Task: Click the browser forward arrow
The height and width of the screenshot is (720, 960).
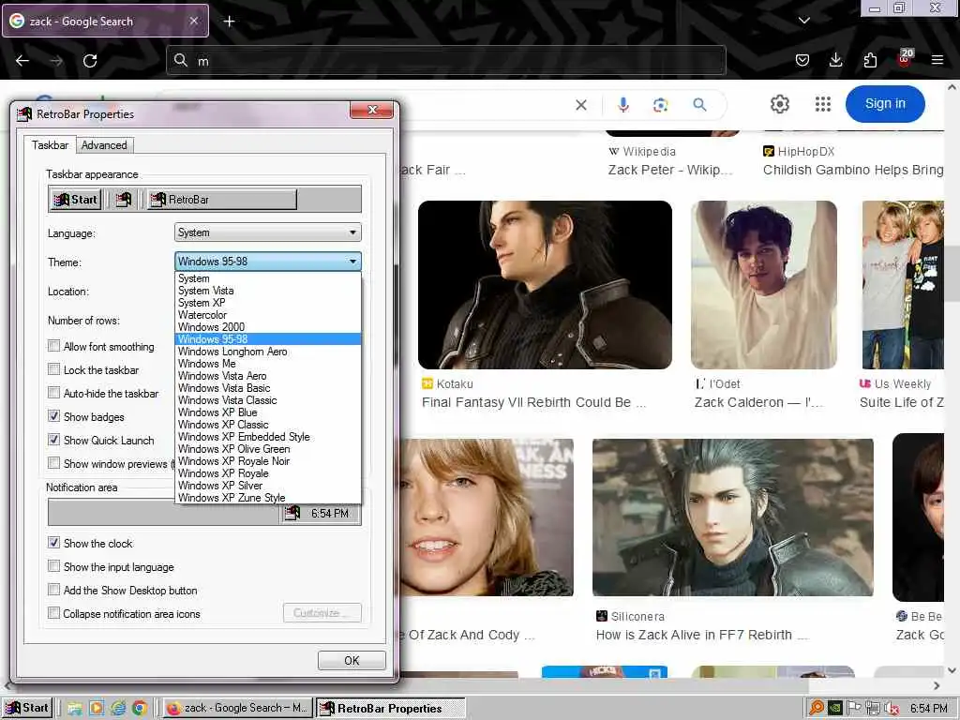Action: coord(55,61)
